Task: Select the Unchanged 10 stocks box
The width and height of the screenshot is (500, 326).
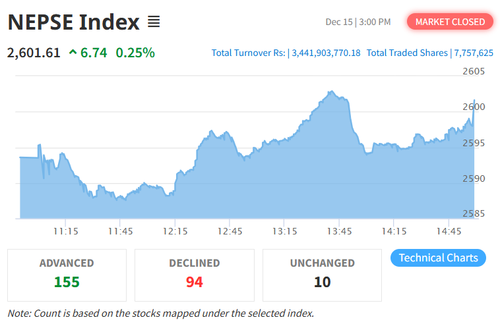Action: [322, 274]
